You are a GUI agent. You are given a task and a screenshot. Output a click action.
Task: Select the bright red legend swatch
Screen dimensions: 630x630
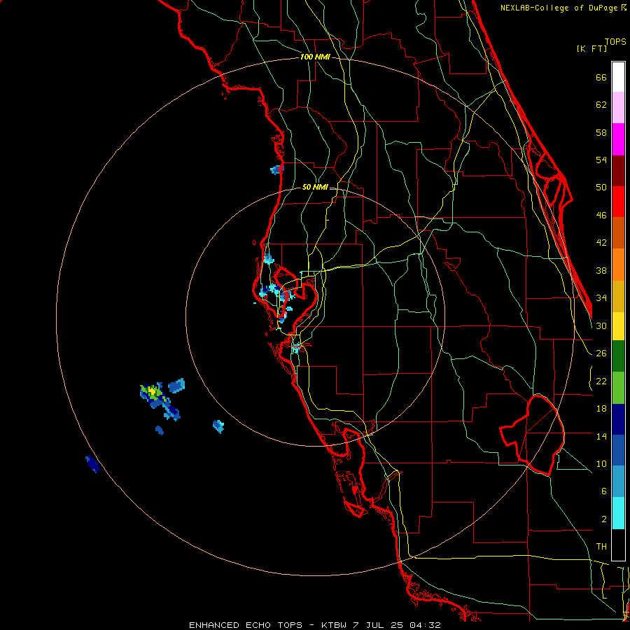tap(618, 202)
